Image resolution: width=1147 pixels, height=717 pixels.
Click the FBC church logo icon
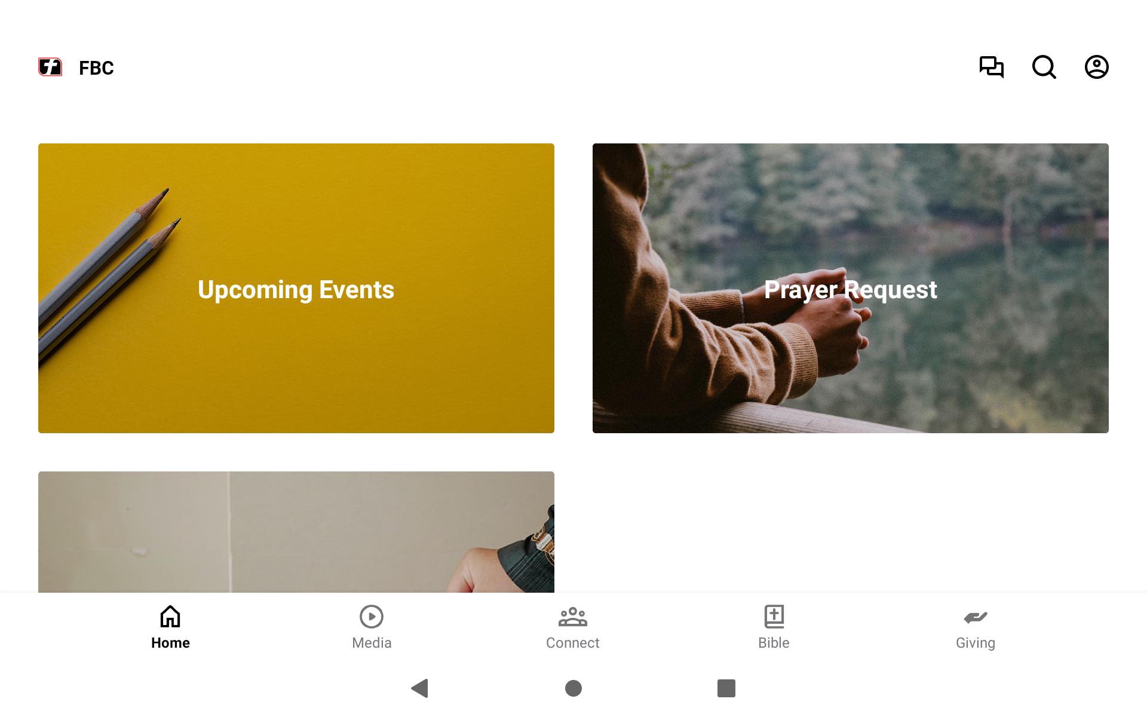50,67
